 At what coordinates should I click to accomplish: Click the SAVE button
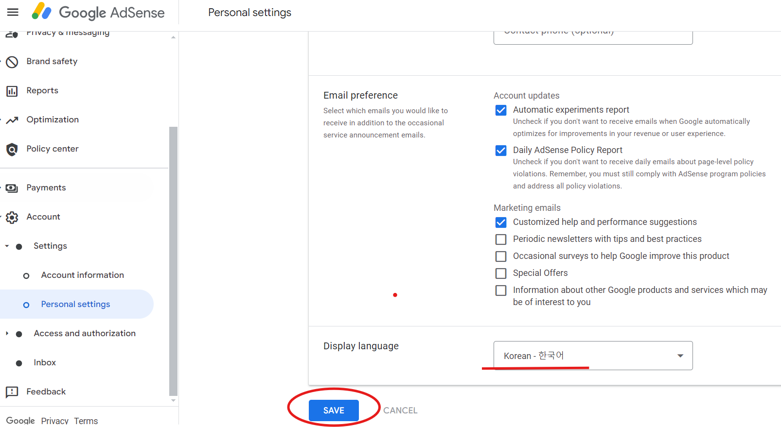click(x=334, y=410)
